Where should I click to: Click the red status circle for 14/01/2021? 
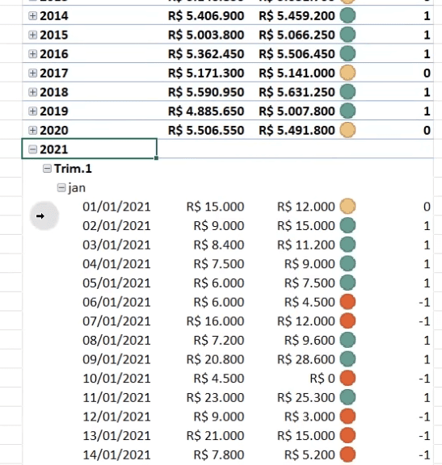click(x=347, y=455)
